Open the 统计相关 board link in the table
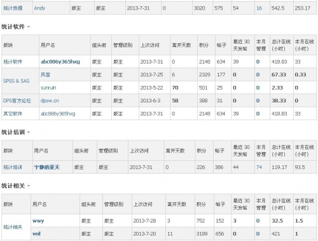 click(13, 227)
